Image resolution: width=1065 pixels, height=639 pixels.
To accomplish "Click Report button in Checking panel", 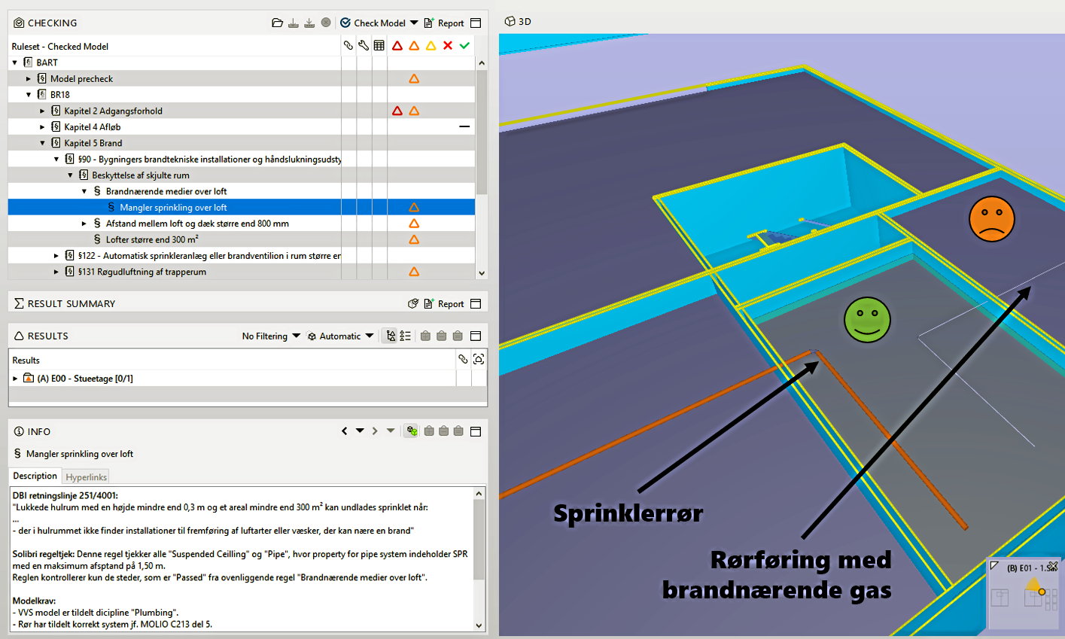I will coord(444,23).
